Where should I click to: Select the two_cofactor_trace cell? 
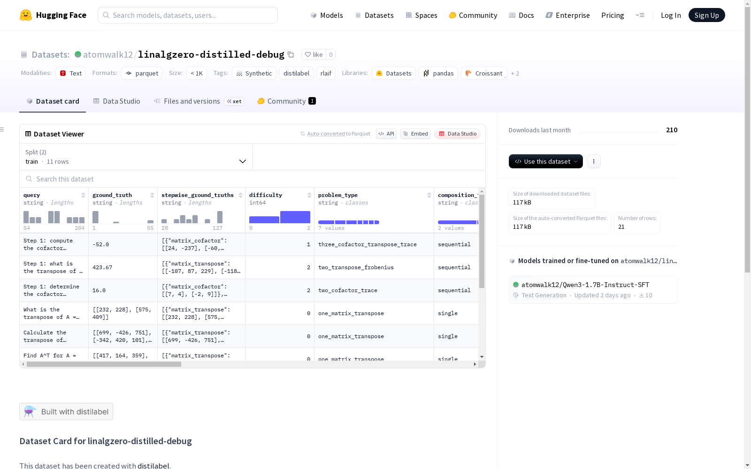coord(374,290)
